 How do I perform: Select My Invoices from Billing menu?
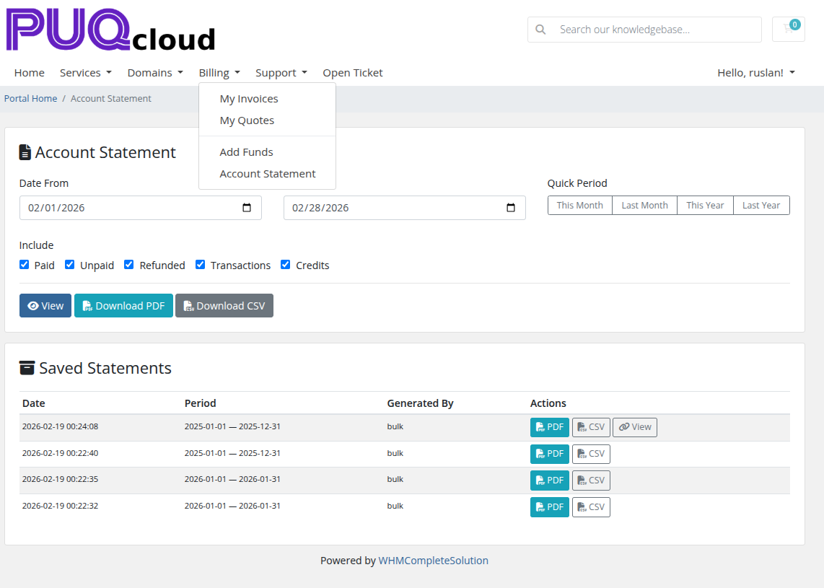tap(249, 99)
